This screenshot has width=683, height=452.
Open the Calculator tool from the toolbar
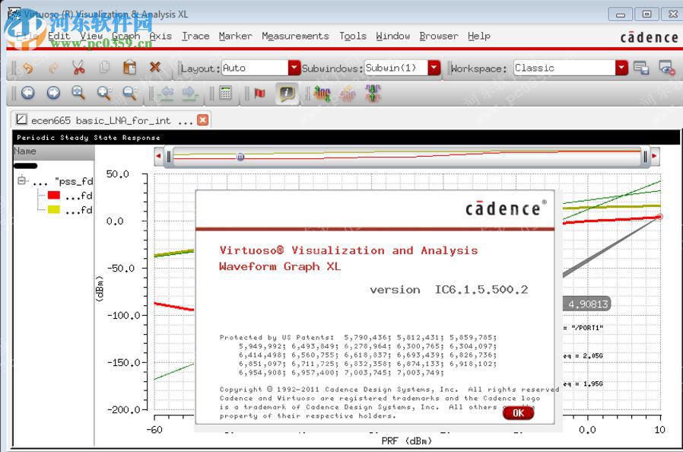point(225,94)
